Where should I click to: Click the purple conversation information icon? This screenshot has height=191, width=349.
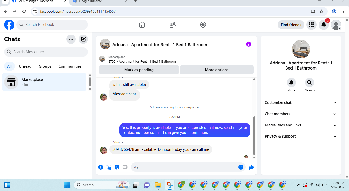tap(249, 44)
